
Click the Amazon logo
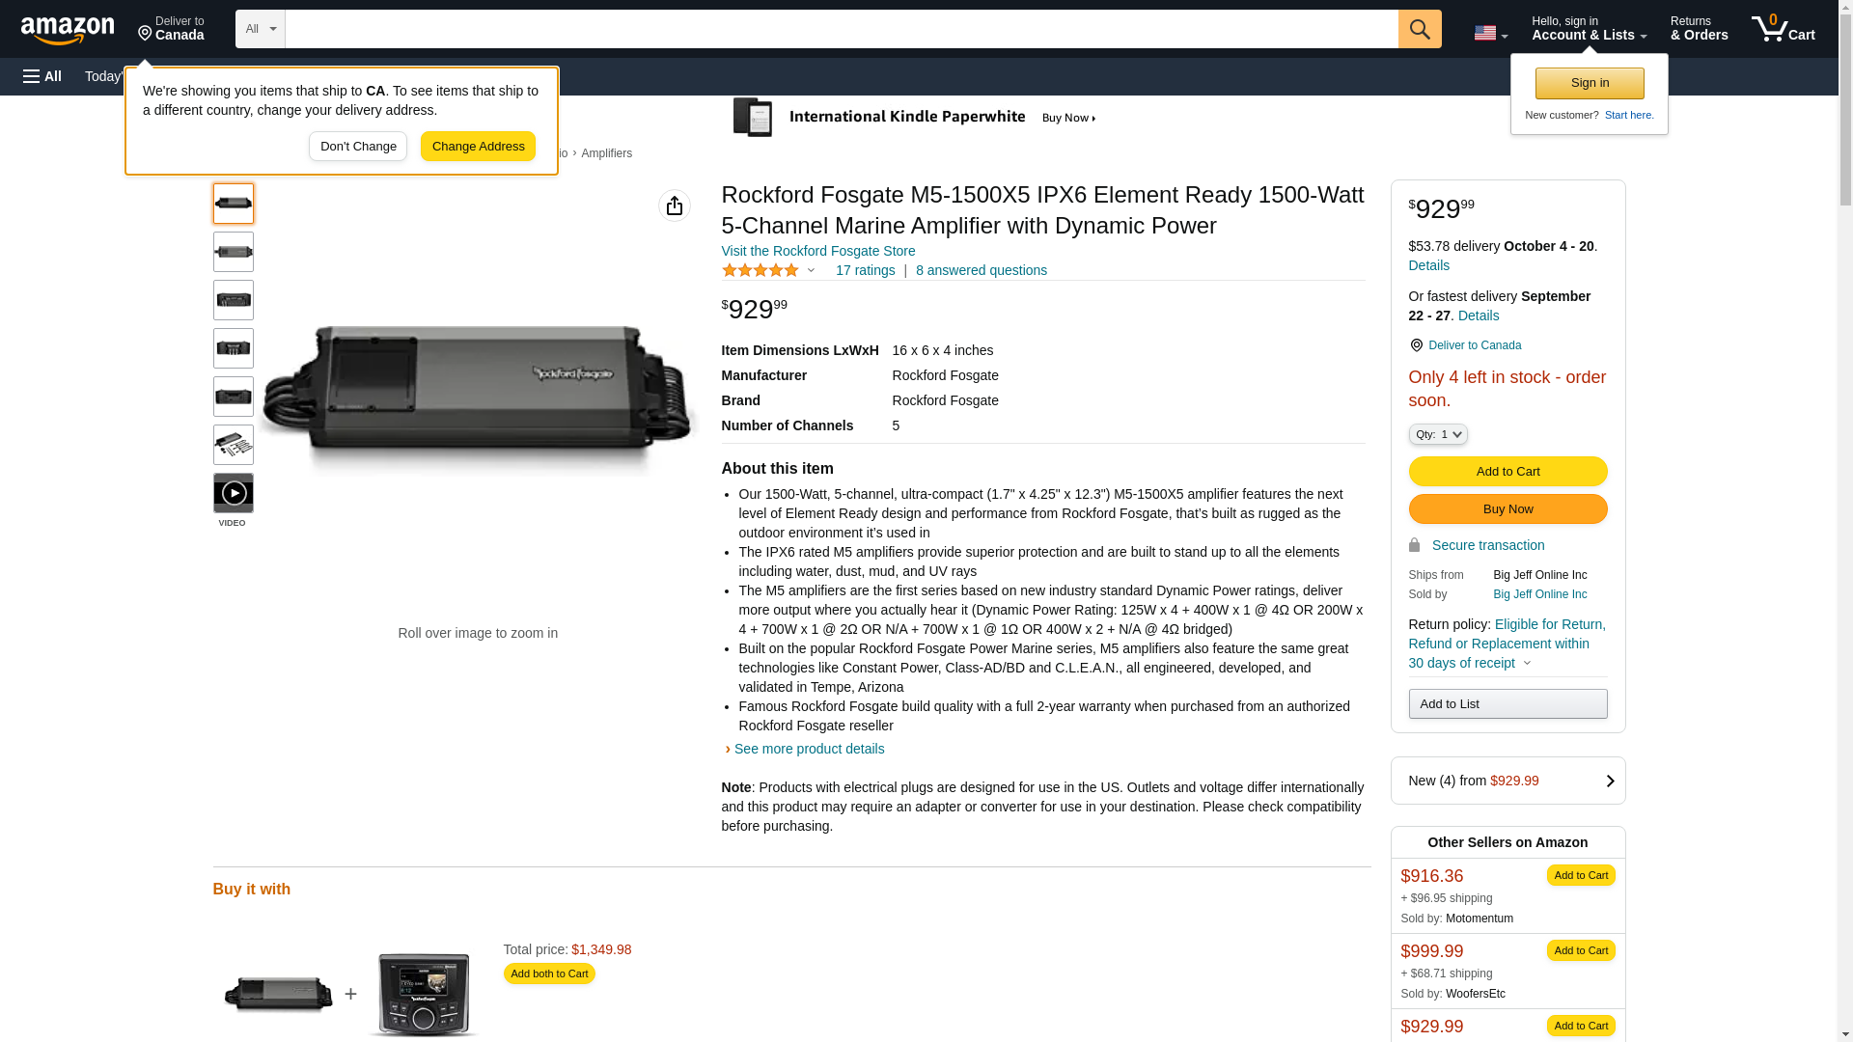tap(68, 30)
